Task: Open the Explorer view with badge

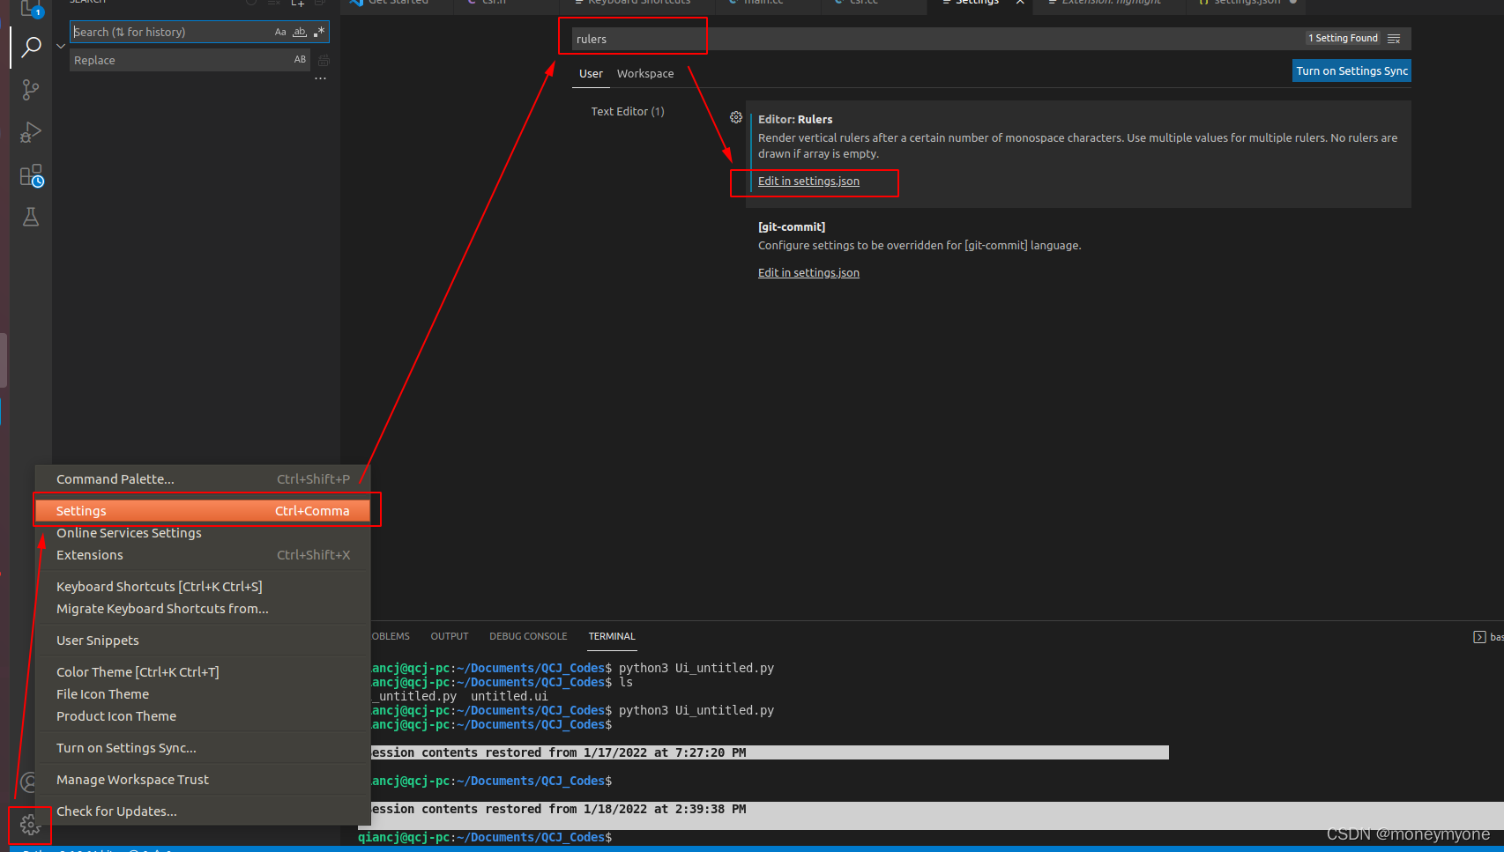Action: (31, 9)
